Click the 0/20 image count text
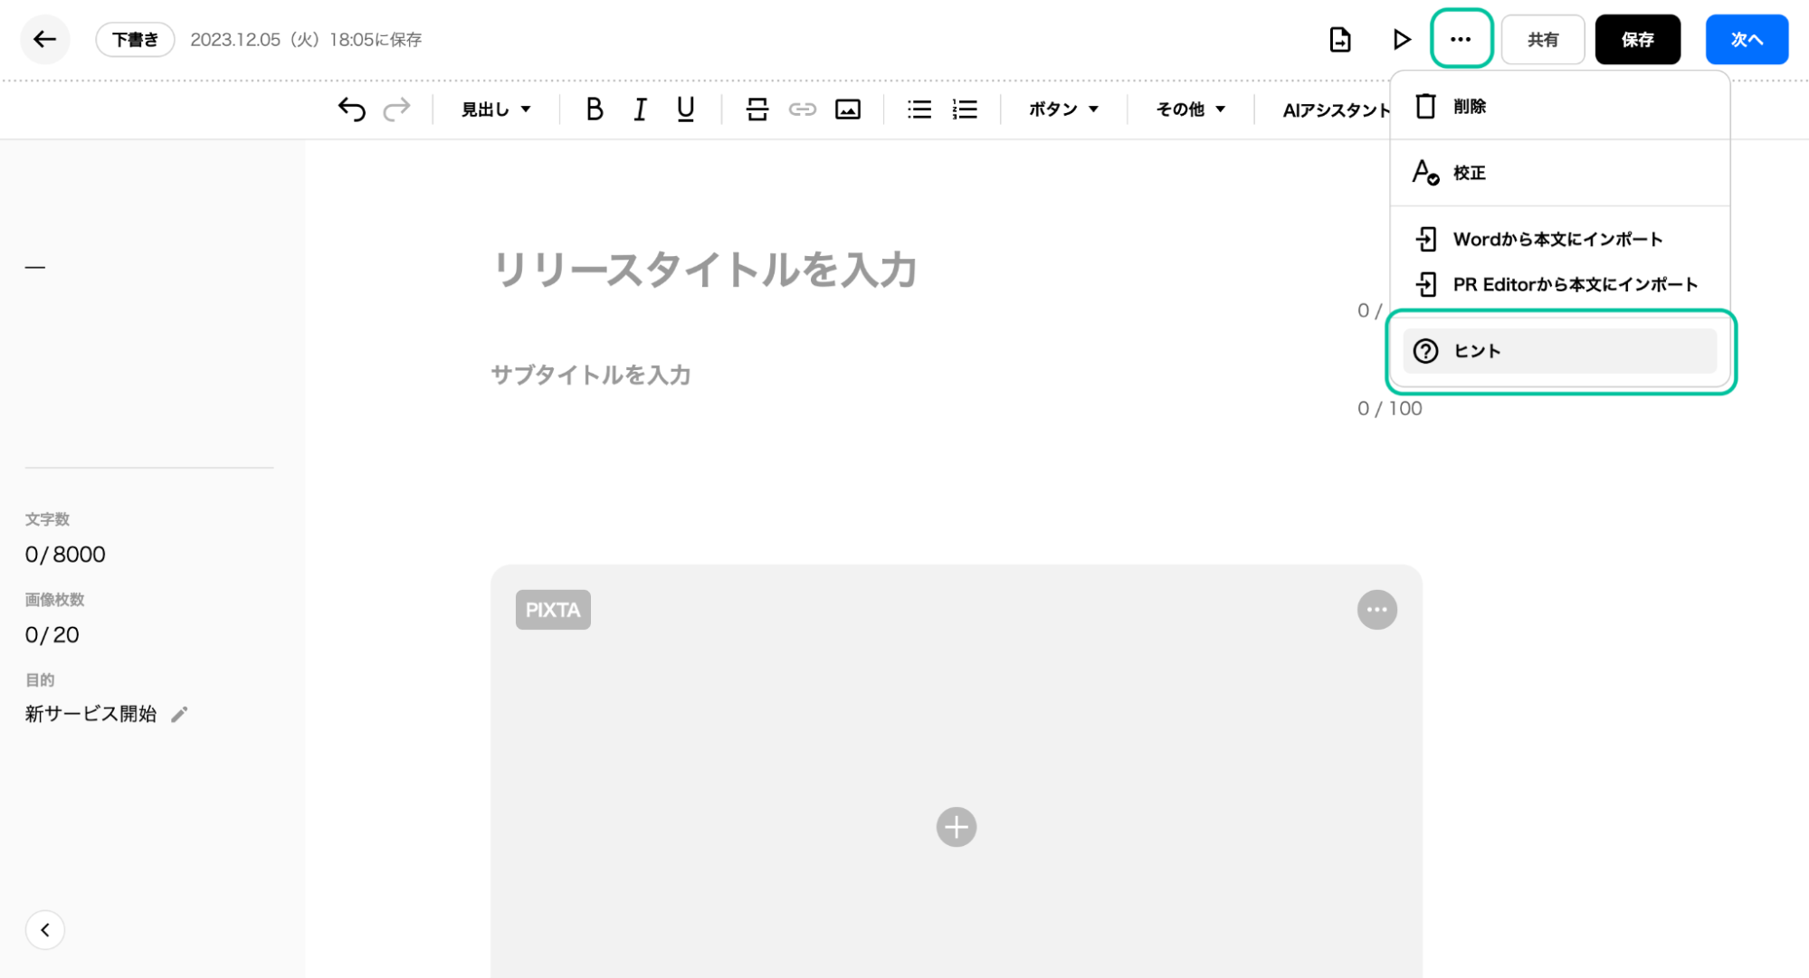Image resolution: width=1809 pixels, height=978 pixels. (x=52, y=635)
